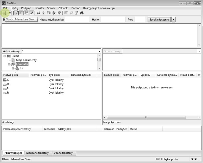
Task: Open the Pomoc menu
Action: 76,8
